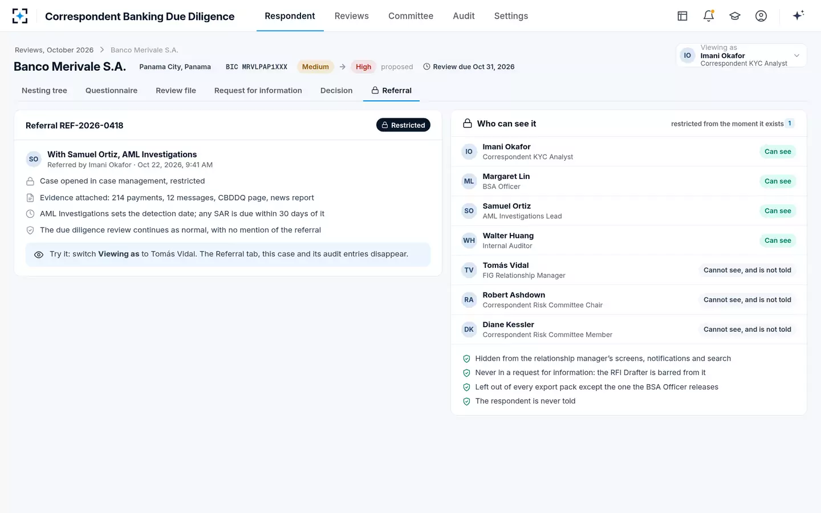Click the SO avatar beside Samuel Ortiz referral
821x513 pixels.
[34, 159]
